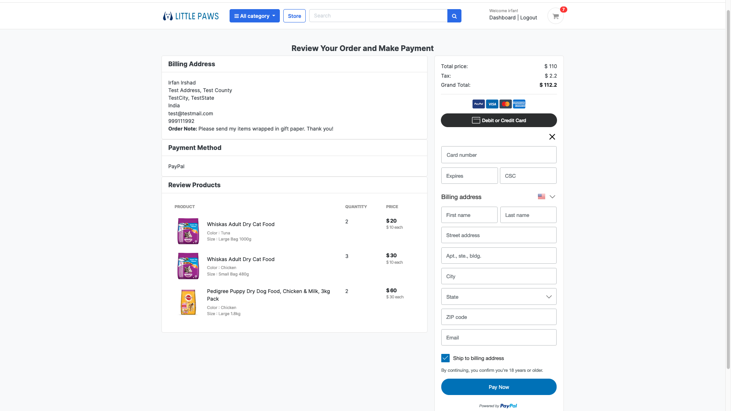
Task: Click the US flag in Billing address
Action: point(541,196)
